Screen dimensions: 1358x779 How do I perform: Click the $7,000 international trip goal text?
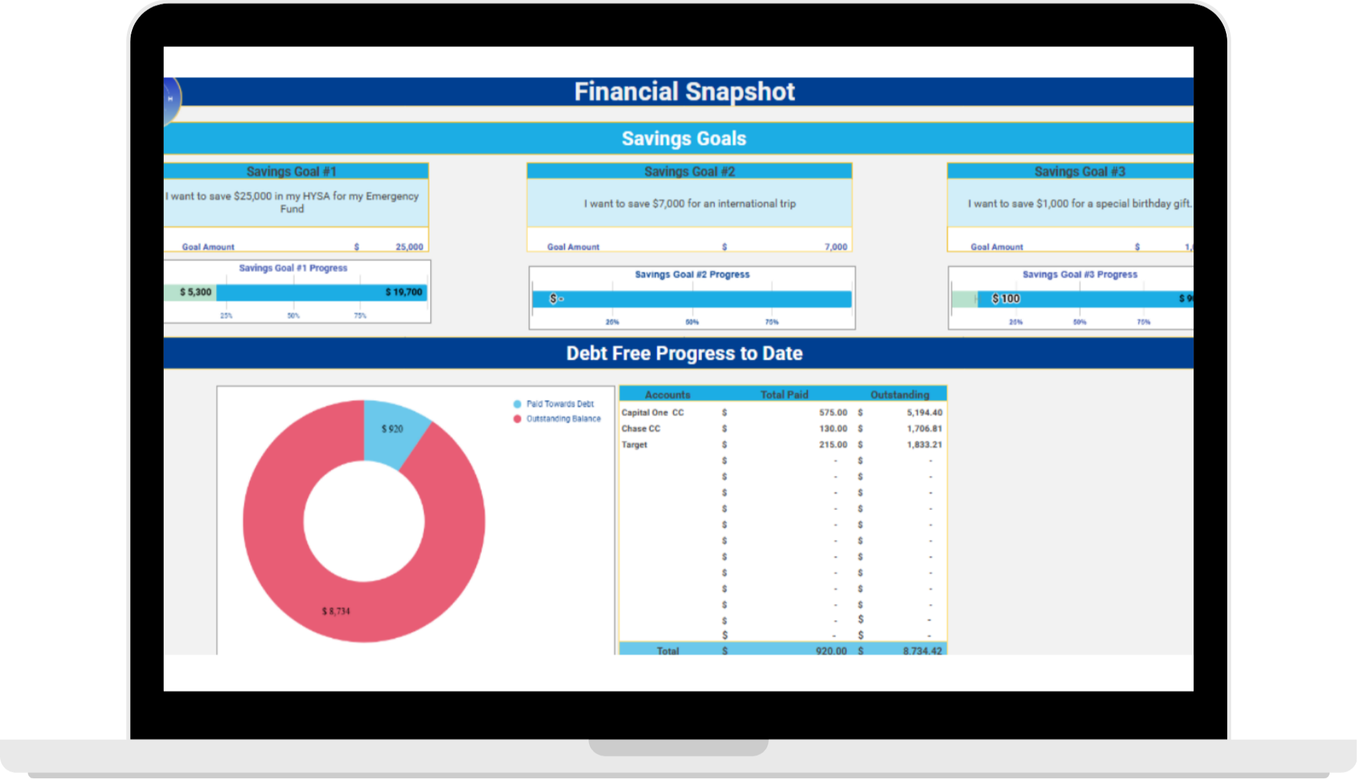[690, 204]
